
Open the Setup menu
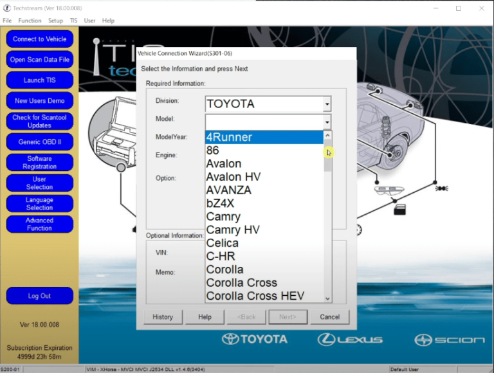click(x=55, y=21)
